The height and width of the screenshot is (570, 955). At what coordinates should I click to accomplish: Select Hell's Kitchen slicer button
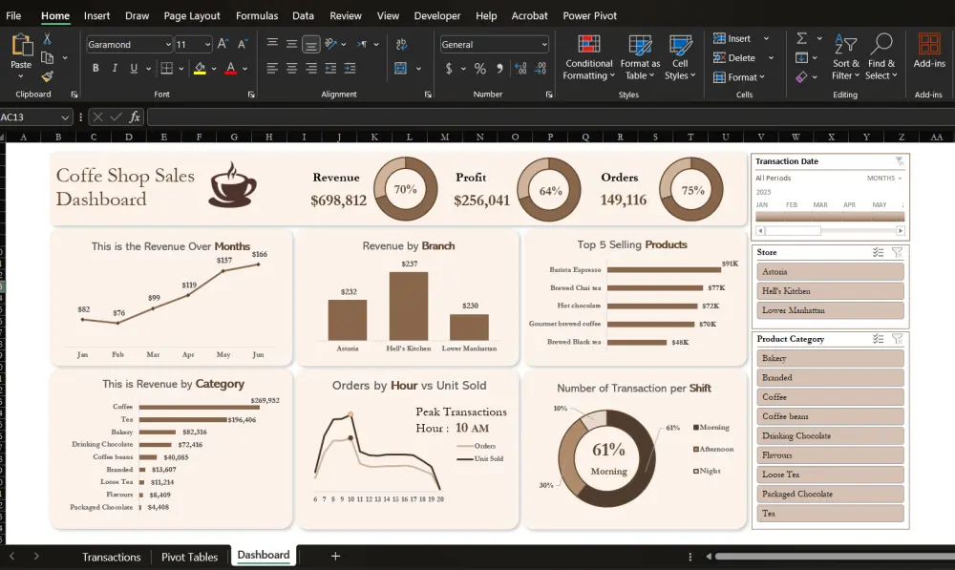point(830,291)
